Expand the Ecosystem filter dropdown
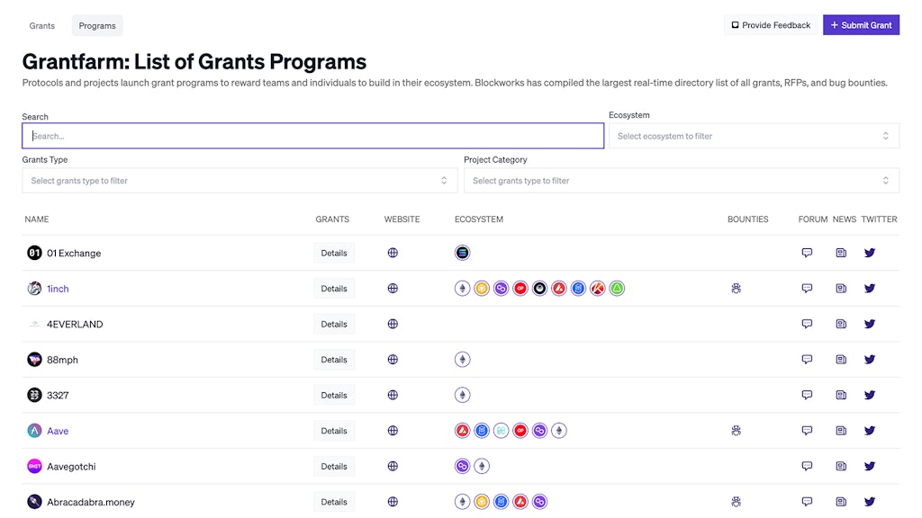The width and height of the screenshot is (922, 518). click(754, 136)
